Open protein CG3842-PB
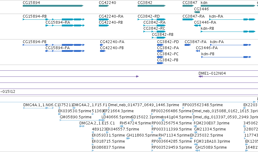This screenshot has height=152, width=258. (x=167, y=60)
